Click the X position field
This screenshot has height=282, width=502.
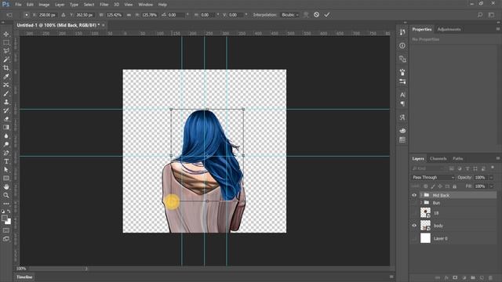[47, 15]
